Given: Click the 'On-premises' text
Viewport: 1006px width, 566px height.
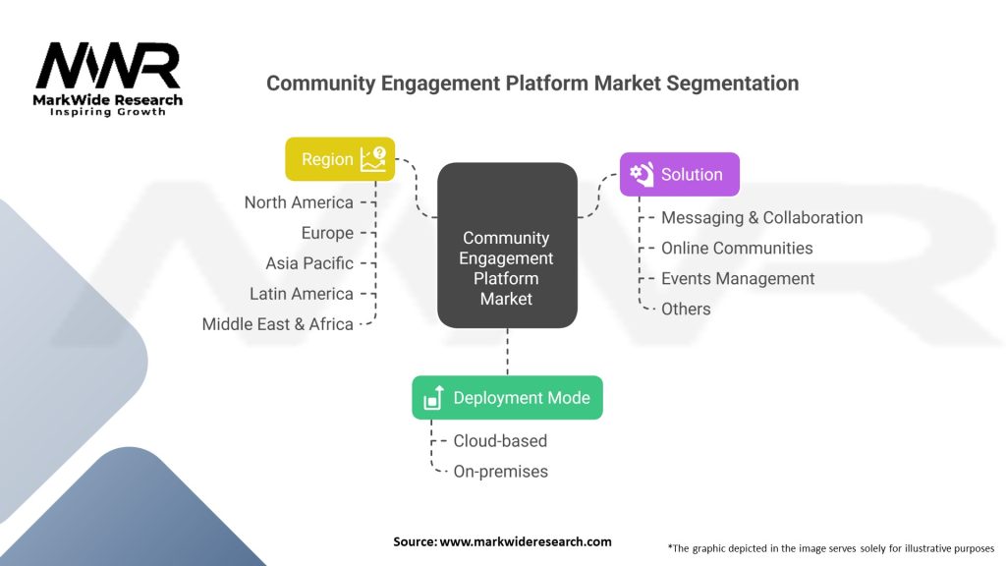Looking at the screenshot, I should coord(501,472).
